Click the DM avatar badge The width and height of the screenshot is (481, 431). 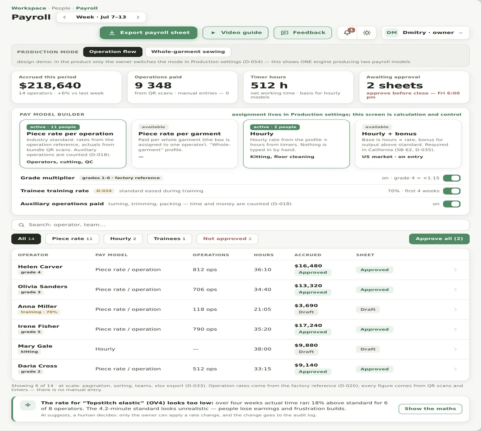pos(392,33)
